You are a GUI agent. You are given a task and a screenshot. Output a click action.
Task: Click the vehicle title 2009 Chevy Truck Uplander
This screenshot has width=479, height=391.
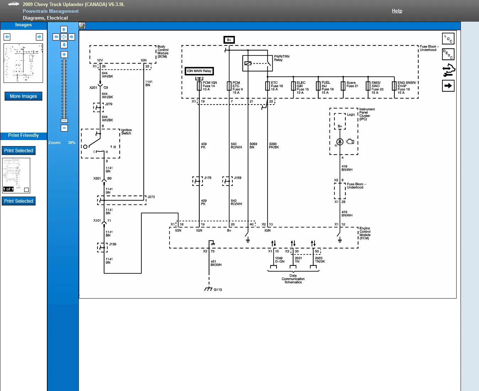point(74,5)
